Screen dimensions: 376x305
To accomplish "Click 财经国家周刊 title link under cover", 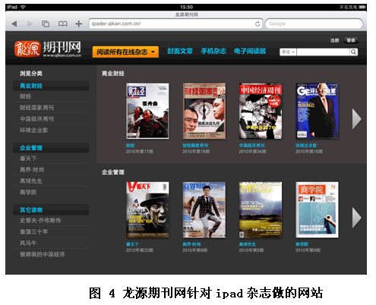I will click(195, 146).
